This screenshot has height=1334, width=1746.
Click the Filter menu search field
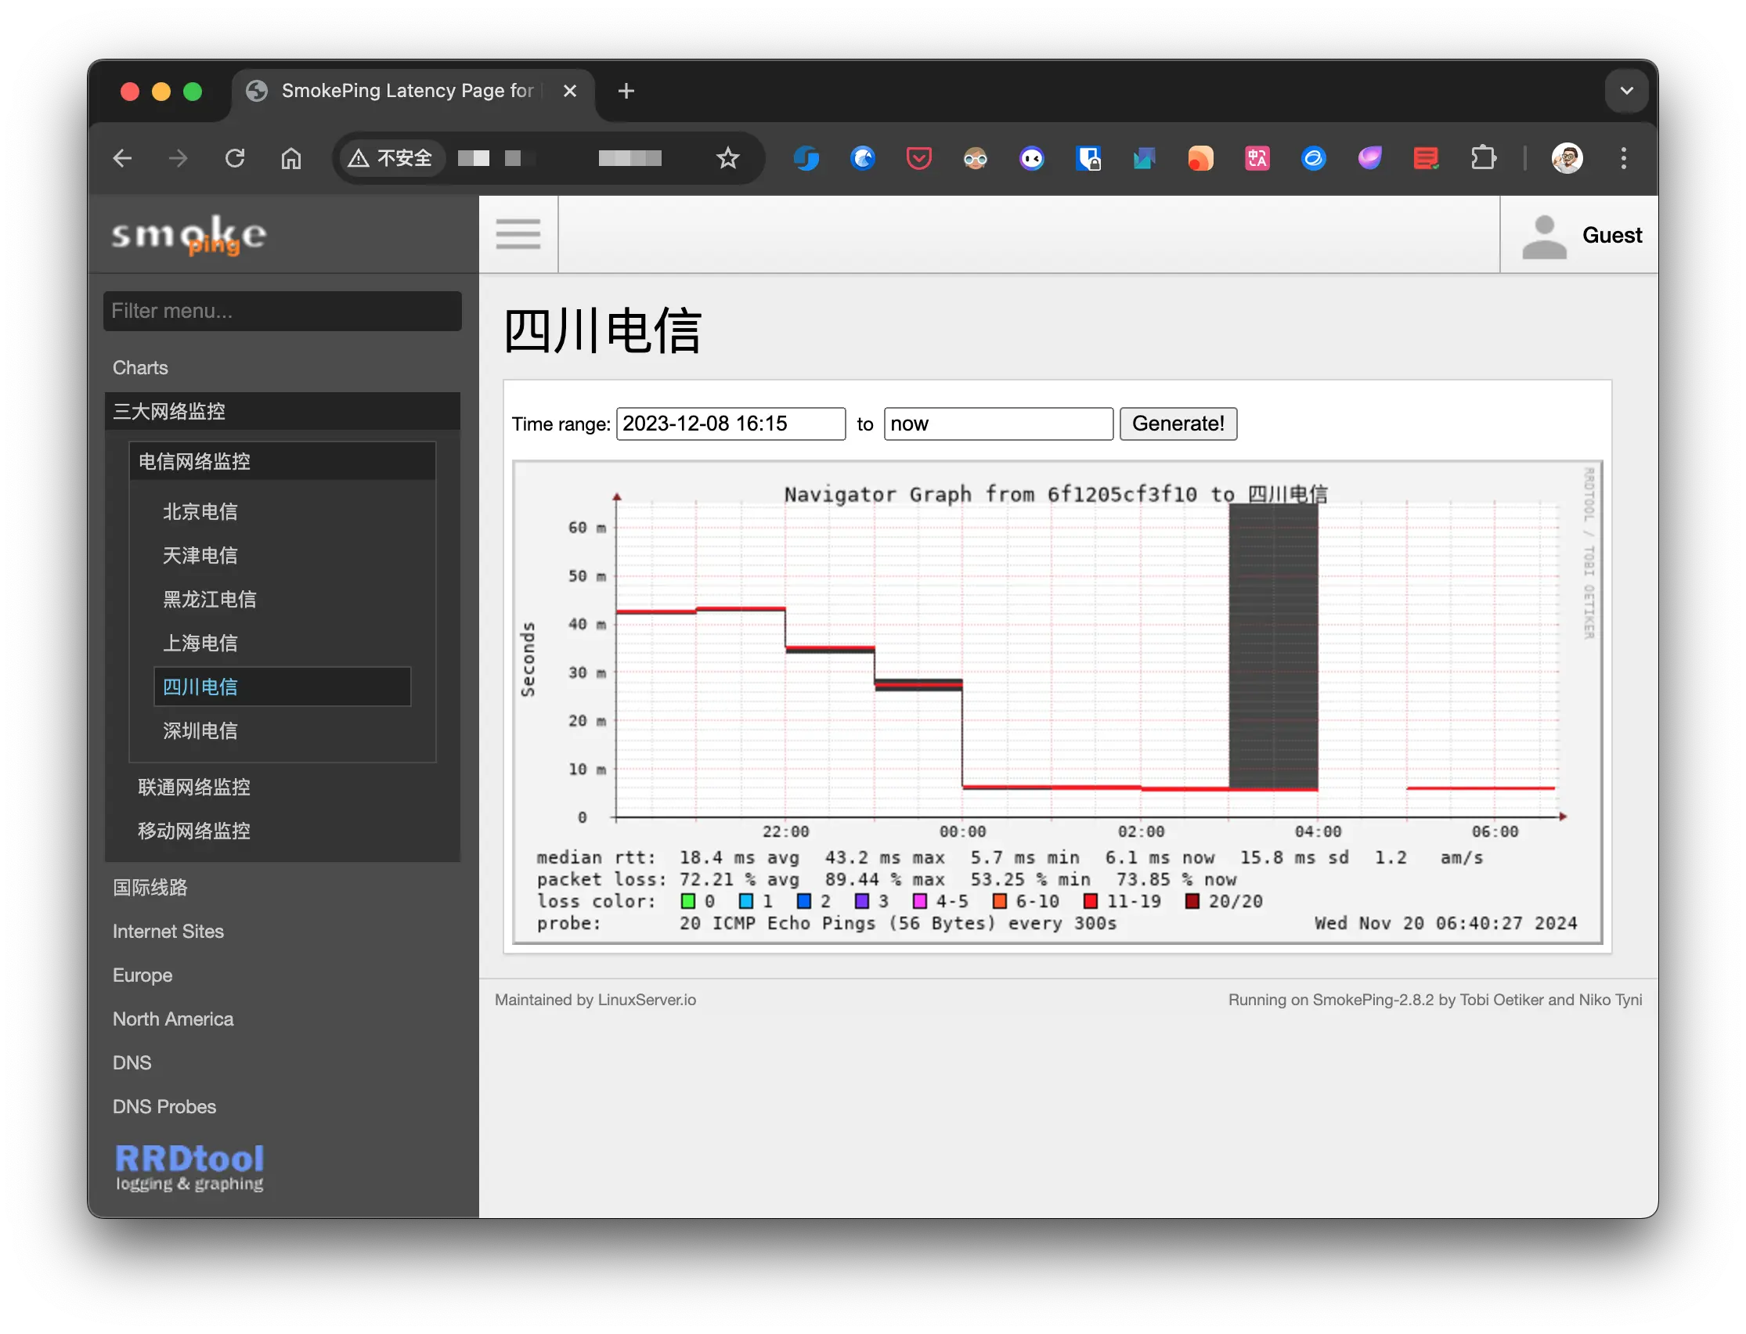point(282,311)
